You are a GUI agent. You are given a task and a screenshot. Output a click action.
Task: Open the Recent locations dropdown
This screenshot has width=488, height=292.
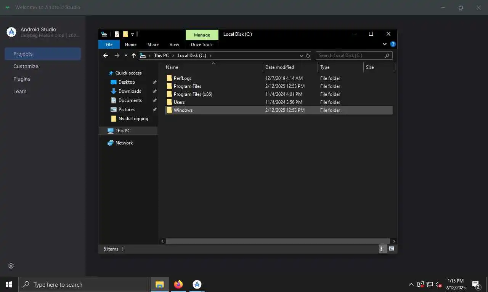[126, 56]
